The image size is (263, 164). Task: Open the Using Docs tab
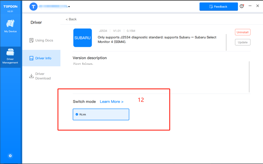(41, 40)
